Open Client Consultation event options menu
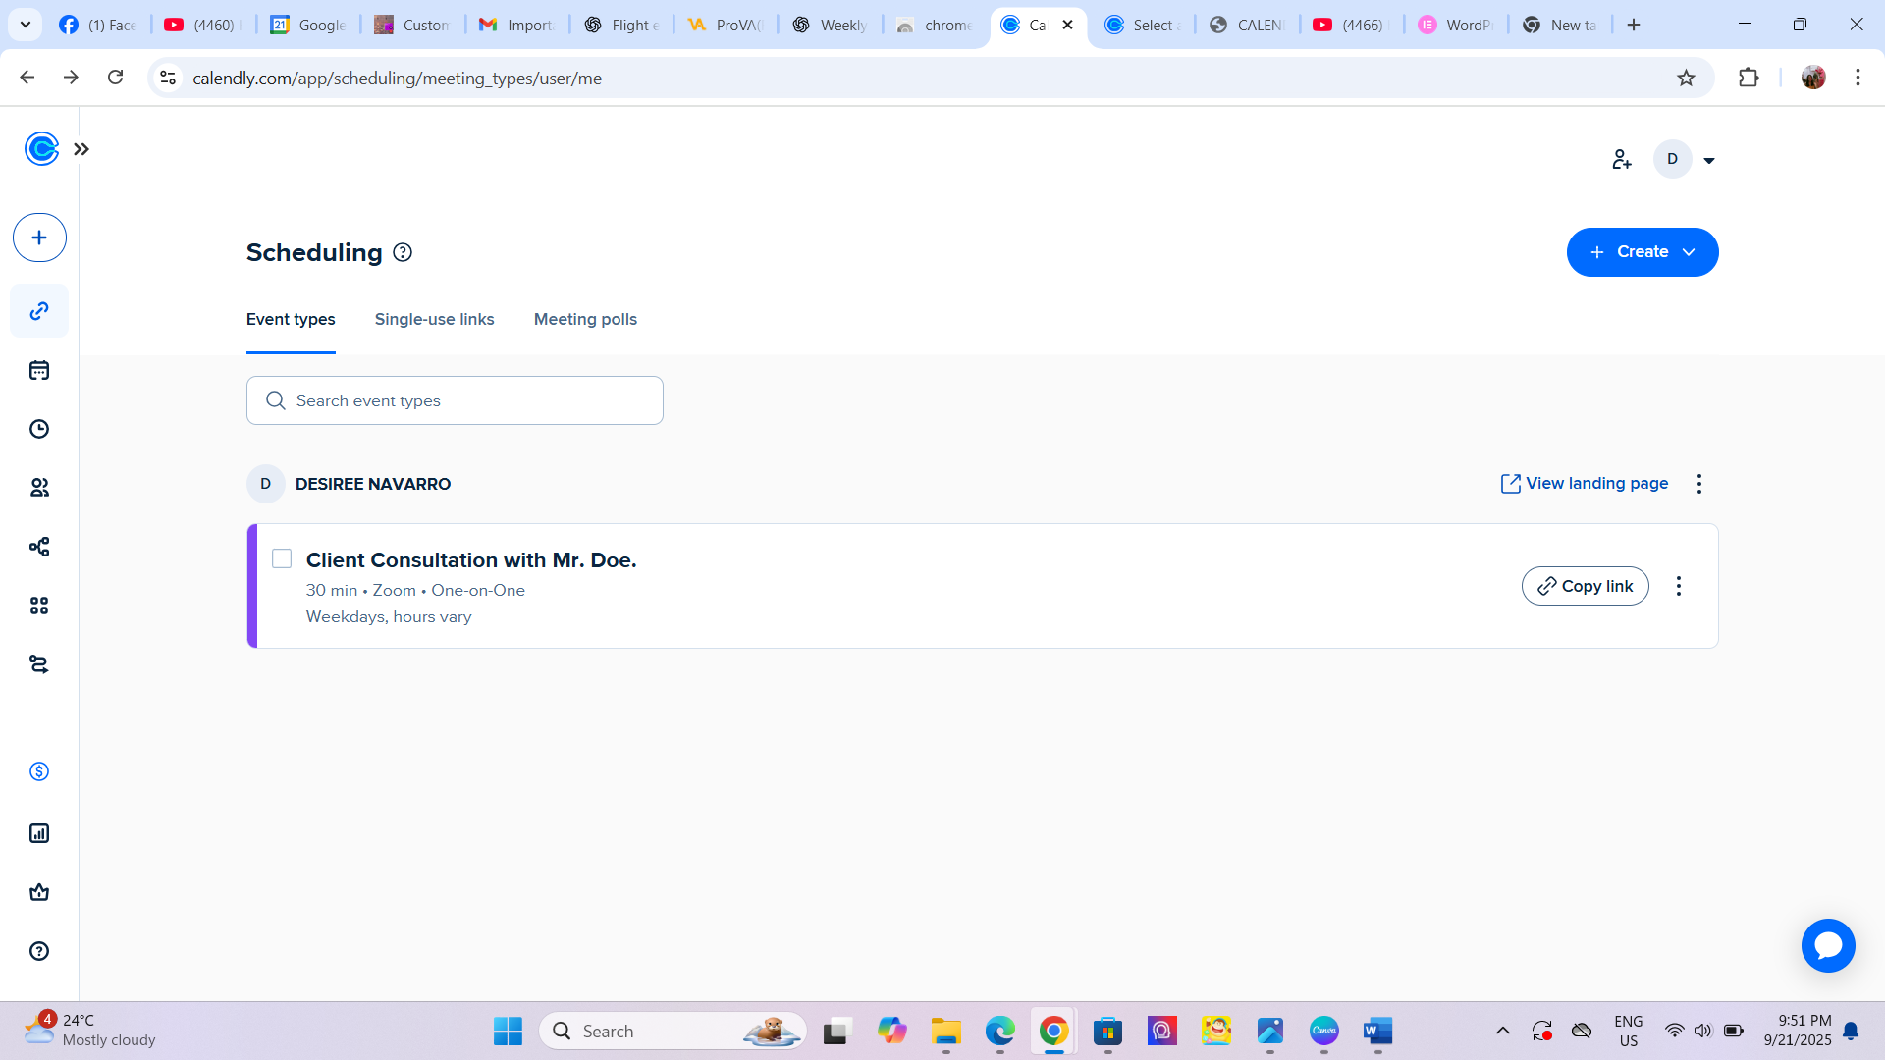The image size is (1885, 1060). point(1678,586)
